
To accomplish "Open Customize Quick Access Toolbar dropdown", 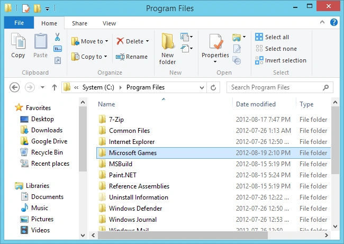I will [48, 9].
